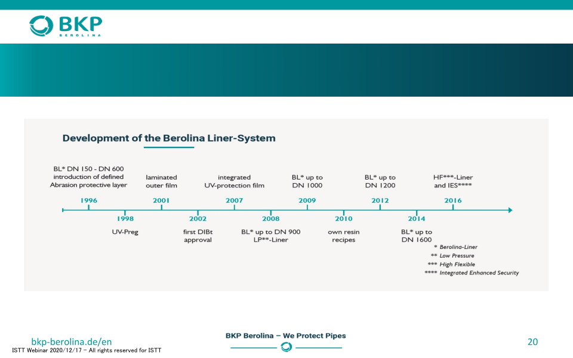Screen dimensions: 573x358
Task: Click the 'Integrated Enhanced Security' footnote
Action: point(479,273)
